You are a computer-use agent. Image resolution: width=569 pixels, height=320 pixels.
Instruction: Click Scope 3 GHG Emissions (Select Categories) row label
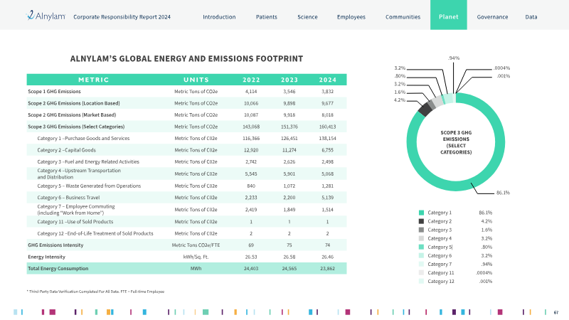[76, 127]
